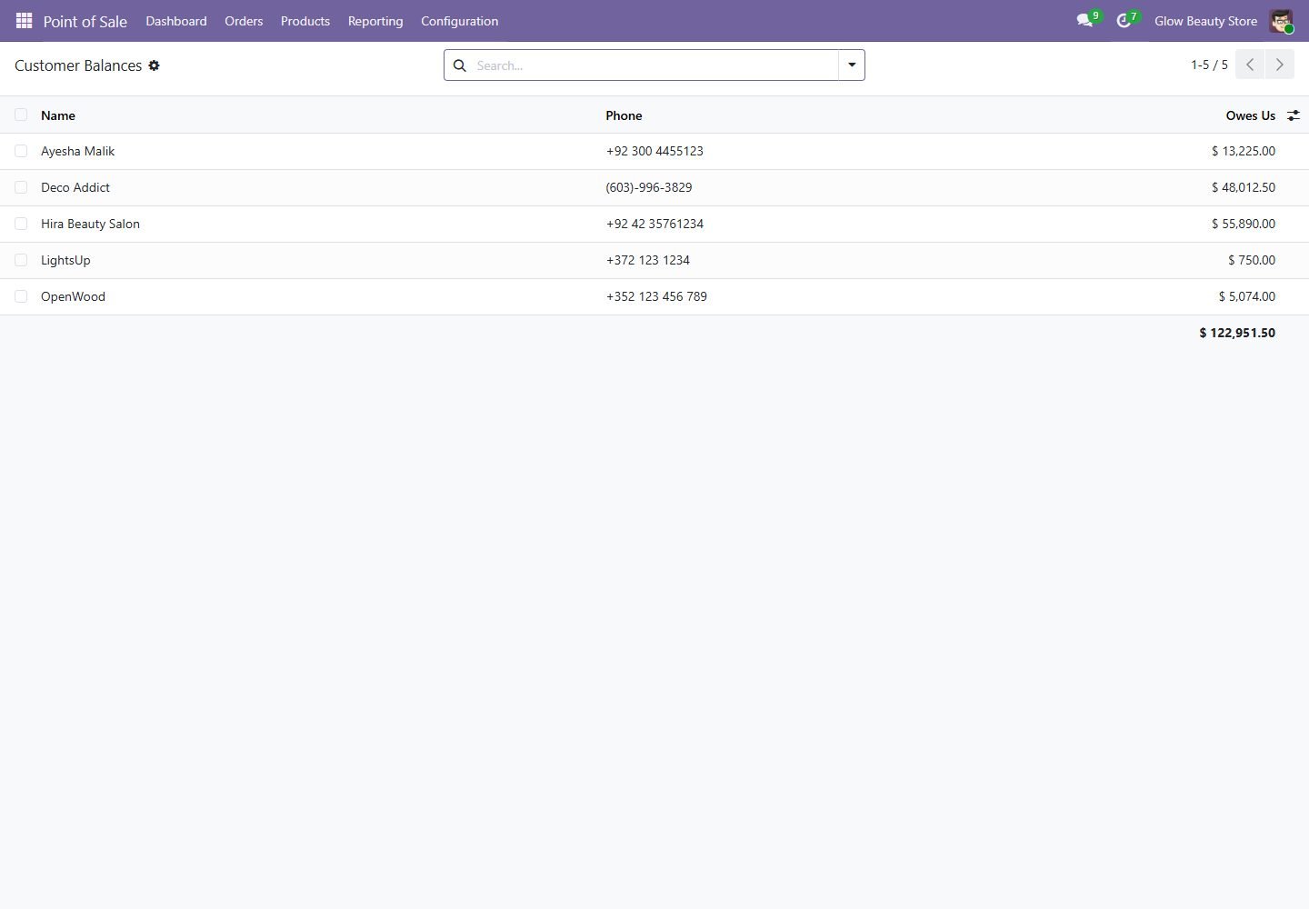
Task: Check the Deco Addict row checkbox
Action: 21,187
